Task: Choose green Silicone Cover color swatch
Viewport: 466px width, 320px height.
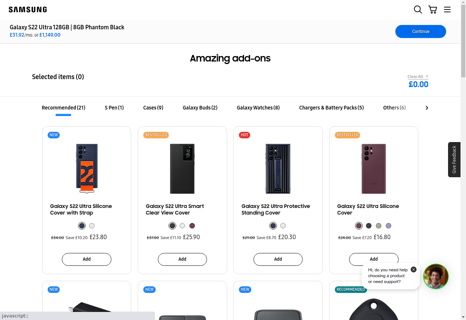Action: pos(379,226)
